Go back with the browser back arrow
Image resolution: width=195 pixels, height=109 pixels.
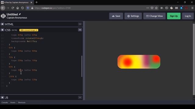pyautogui.click(x=3, y=8)
